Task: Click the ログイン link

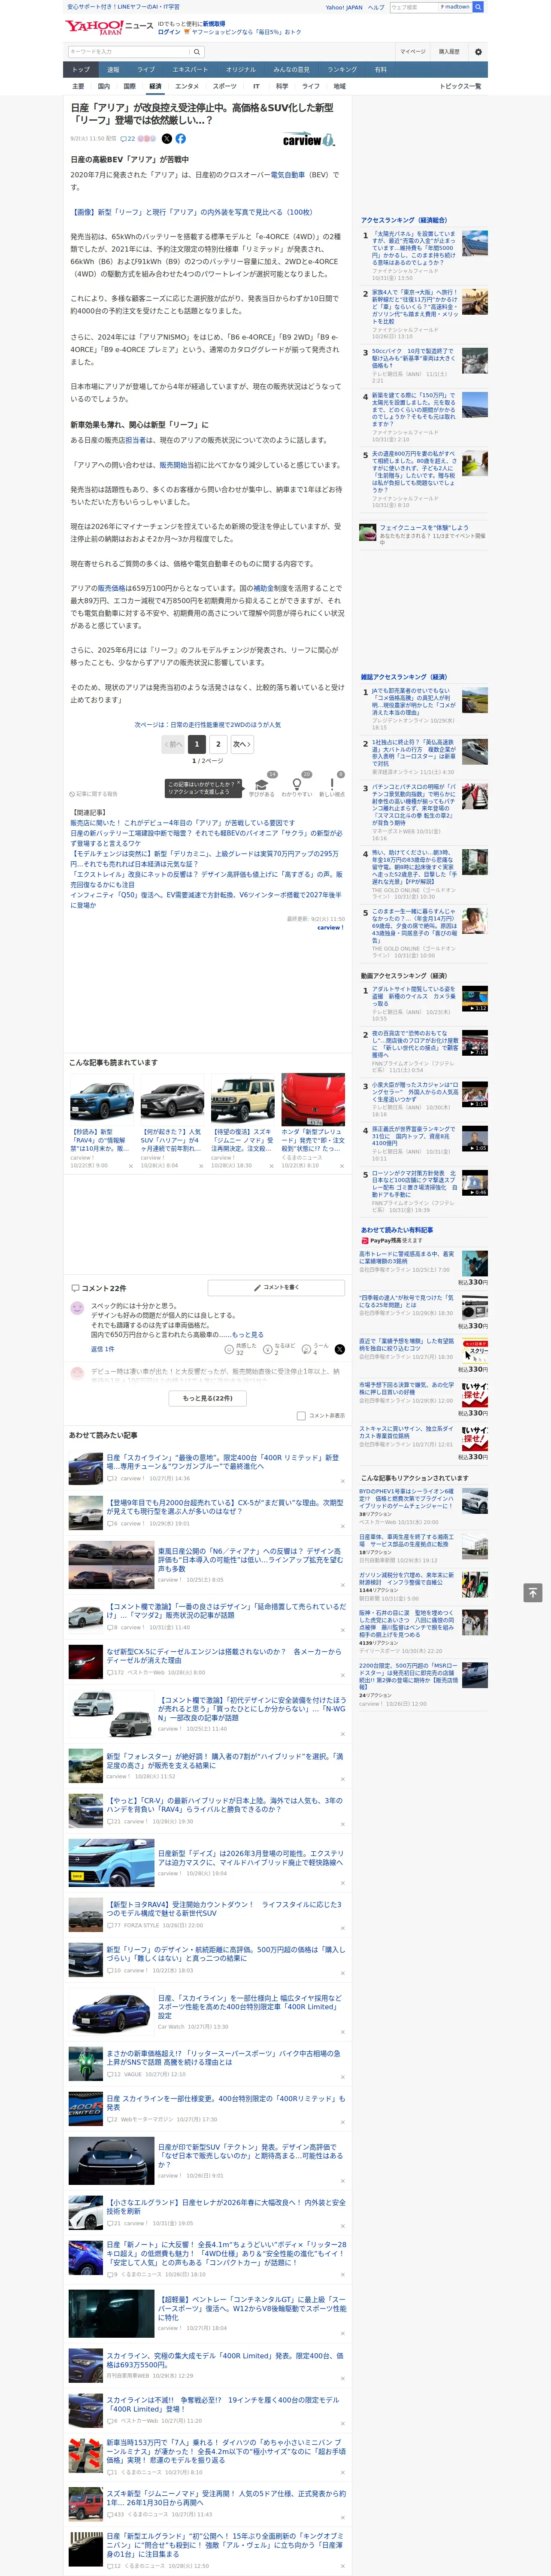Action: pyautogui.click(x=169, y=32)
